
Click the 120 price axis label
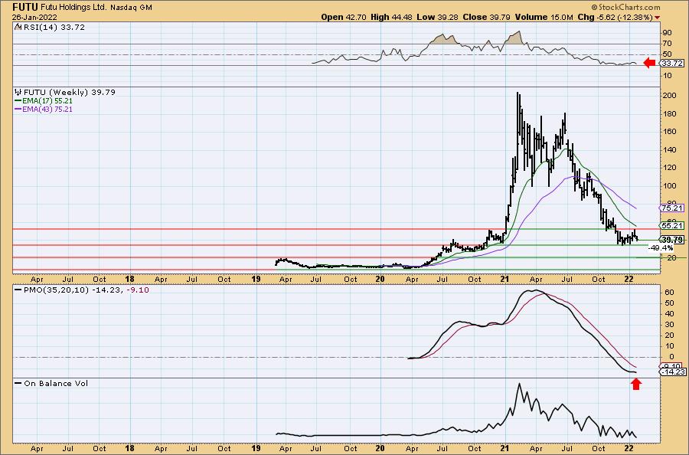click(x=670, y=168)
